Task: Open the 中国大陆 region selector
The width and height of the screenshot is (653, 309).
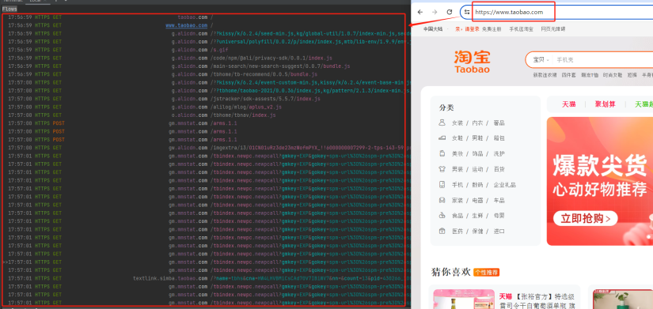Action: pyautogui.click(x=433, y=29)
